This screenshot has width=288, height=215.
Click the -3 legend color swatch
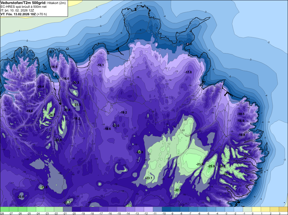pyautogui.click(x=230, y=210)
